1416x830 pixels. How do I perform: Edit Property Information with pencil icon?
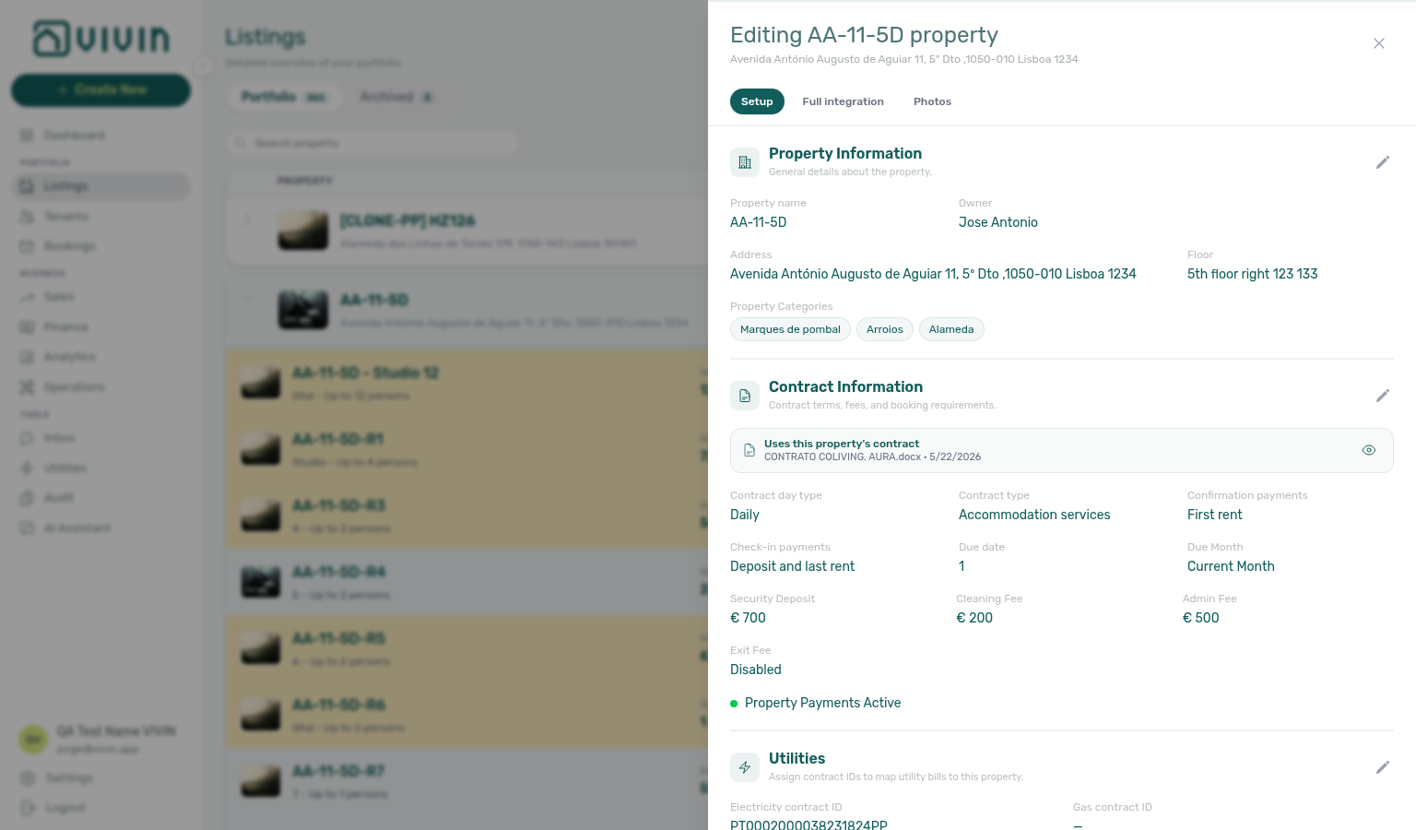tap(1382, 162)
